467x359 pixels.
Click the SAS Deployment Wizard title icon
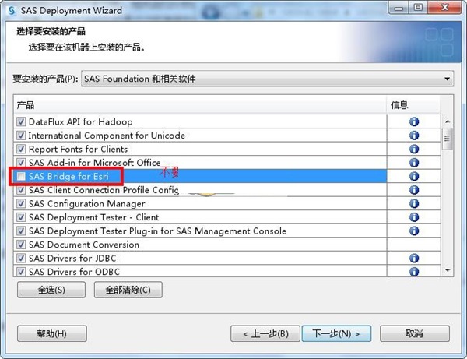(12, 11)
